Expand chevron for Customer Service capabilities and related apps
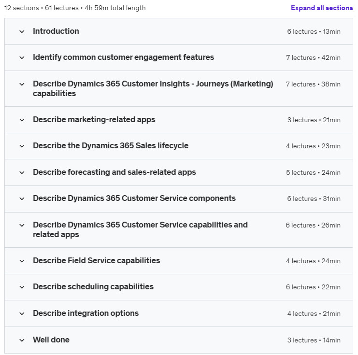The width and height of the screenshot is (358, 355). 22,226
